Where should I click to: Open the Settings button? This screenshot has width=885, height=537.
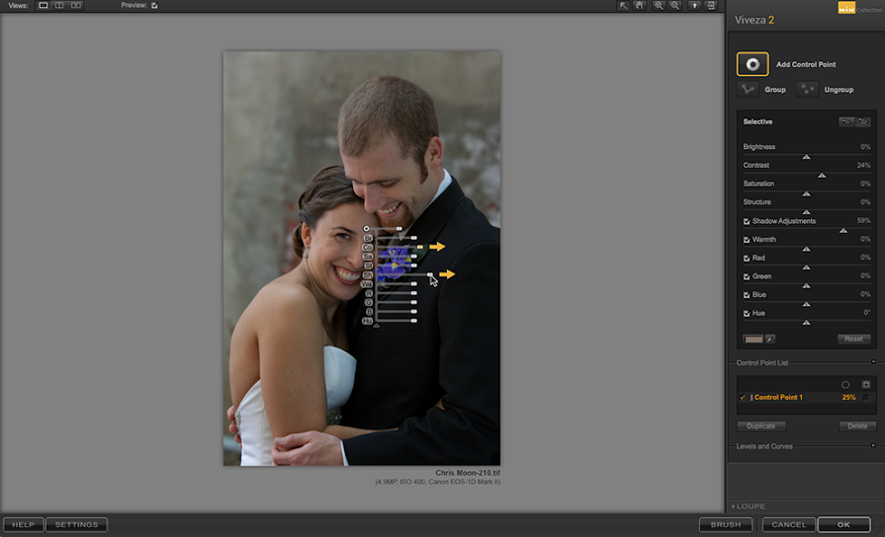point(76,525)
